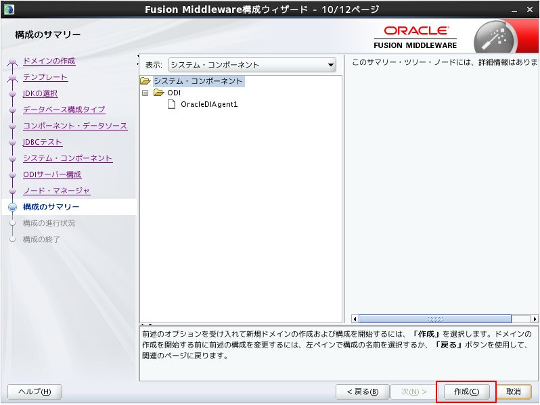The height and width of the screenshot is (405, 540).
Task: Click the ドメインの作成 step marker icon
Action: (12, 62)
